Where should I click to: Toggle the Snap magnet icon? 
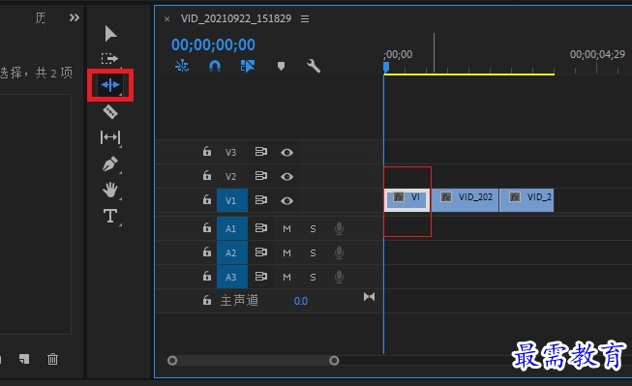[215, 66]
